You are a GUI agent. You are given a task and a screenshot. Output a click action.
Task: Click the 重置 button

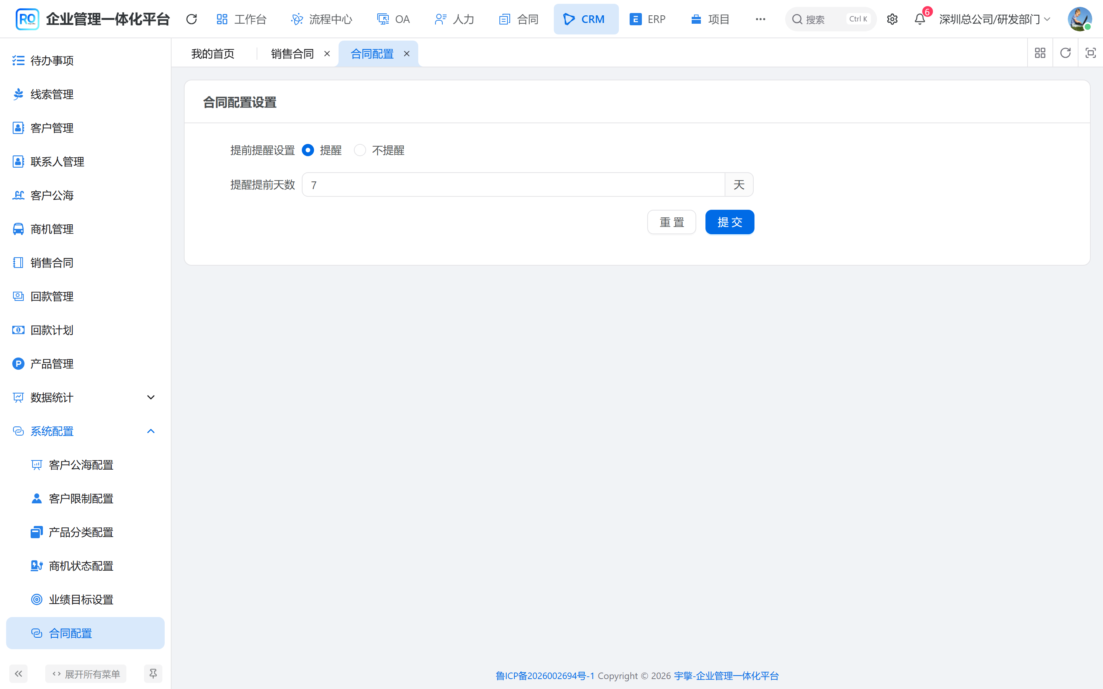point(671,222)
